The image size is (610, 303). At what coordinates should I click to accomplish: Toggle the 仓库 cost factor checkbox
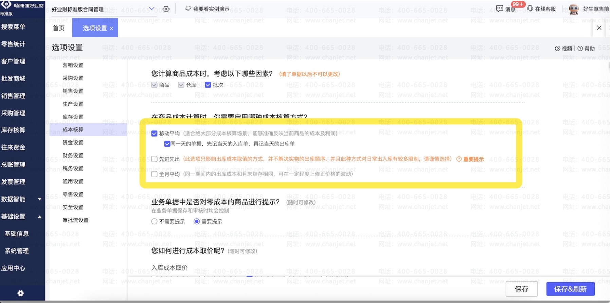click(181, 85)
